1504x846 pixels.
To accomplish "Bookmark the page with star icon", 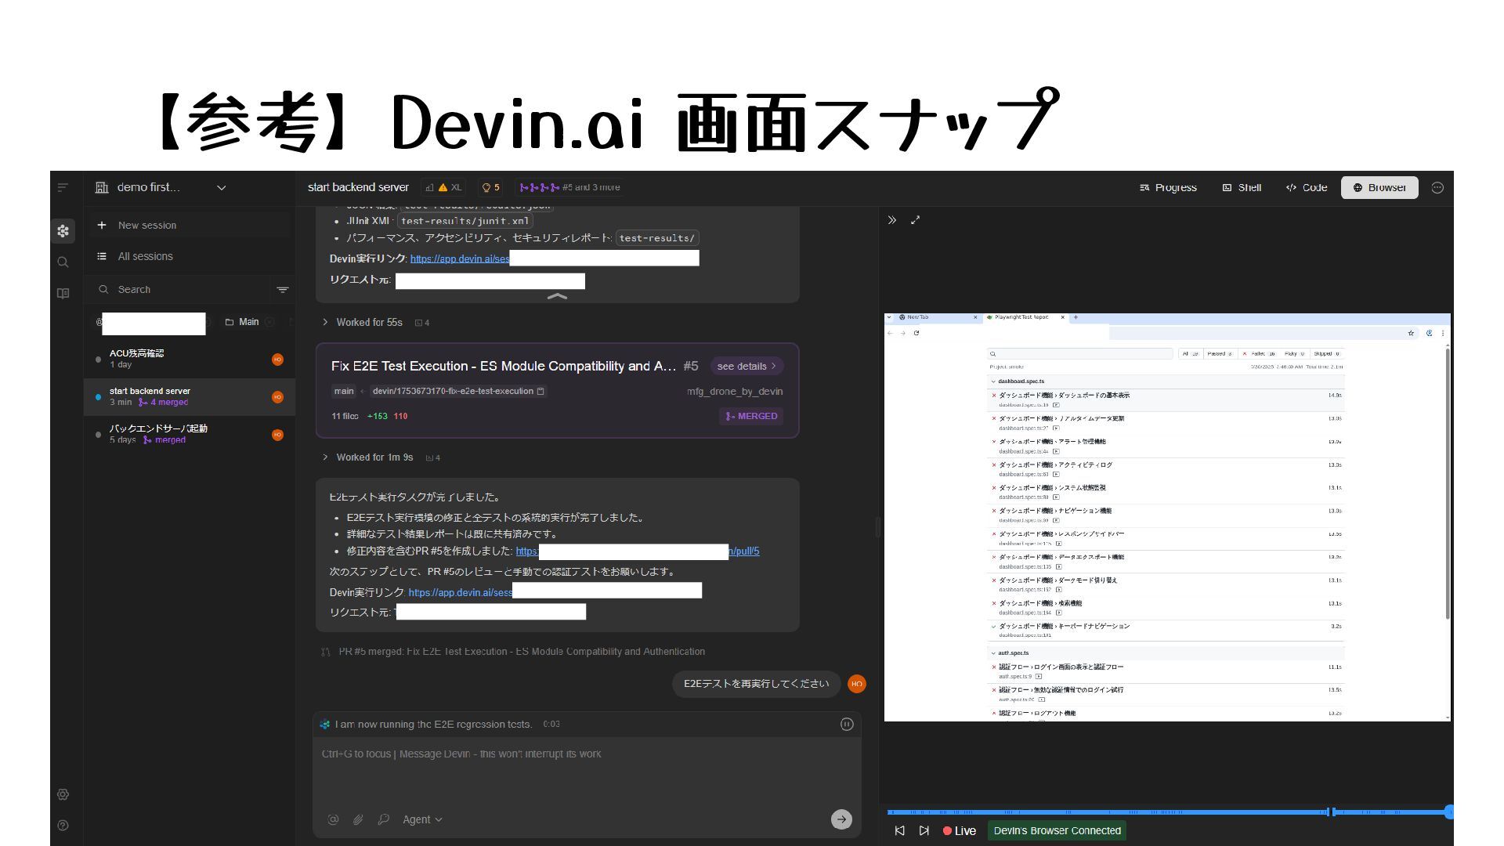I will (x=1411, y=333).
